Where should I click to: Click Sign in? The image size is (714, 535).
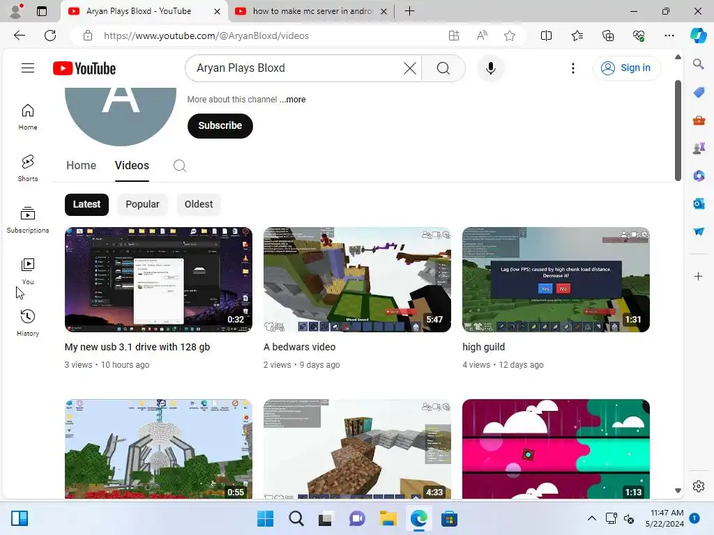[627, 68]
